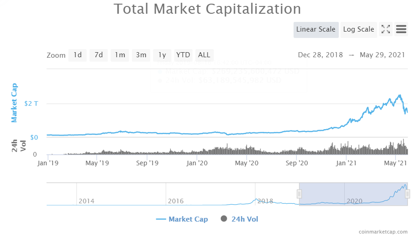This screenshot has height=239, width=419.
Task: Switch chart to Linear Scale
Action: click(x=316, y=29)
